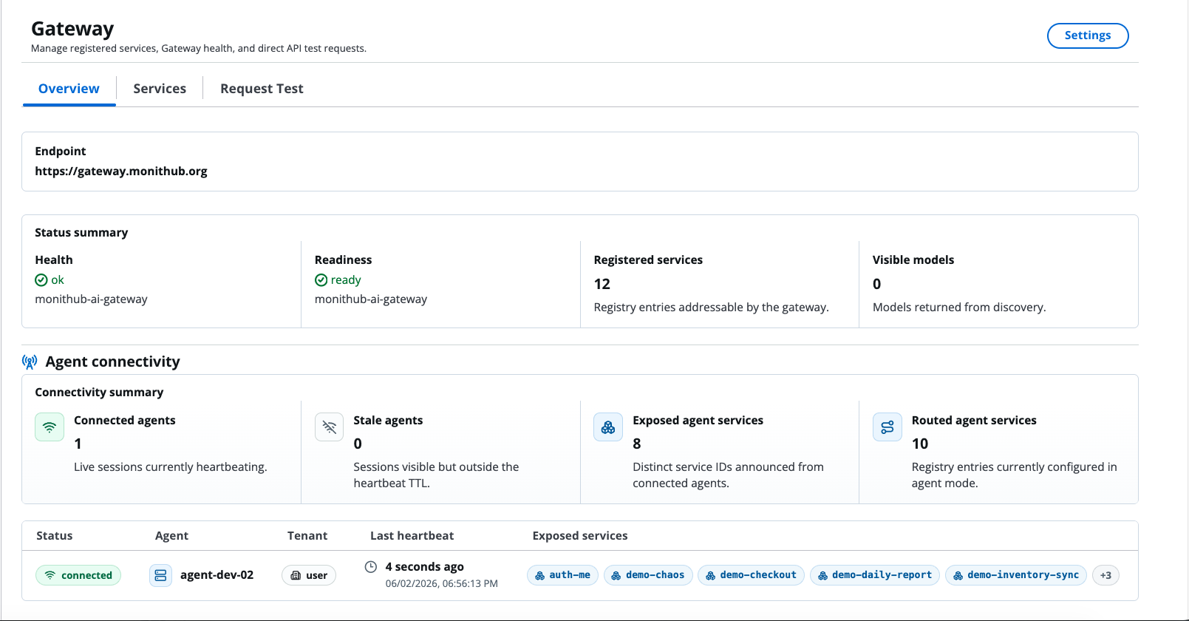1189x621 pixels.
Task: Click the server icon beside agent-dev-02
Action: [160, 575]
